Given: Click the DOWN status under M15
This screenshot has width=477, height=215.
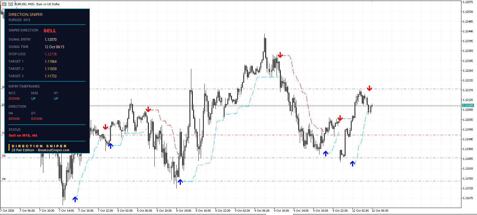Looking at the screenshot, I should (14, 99).
